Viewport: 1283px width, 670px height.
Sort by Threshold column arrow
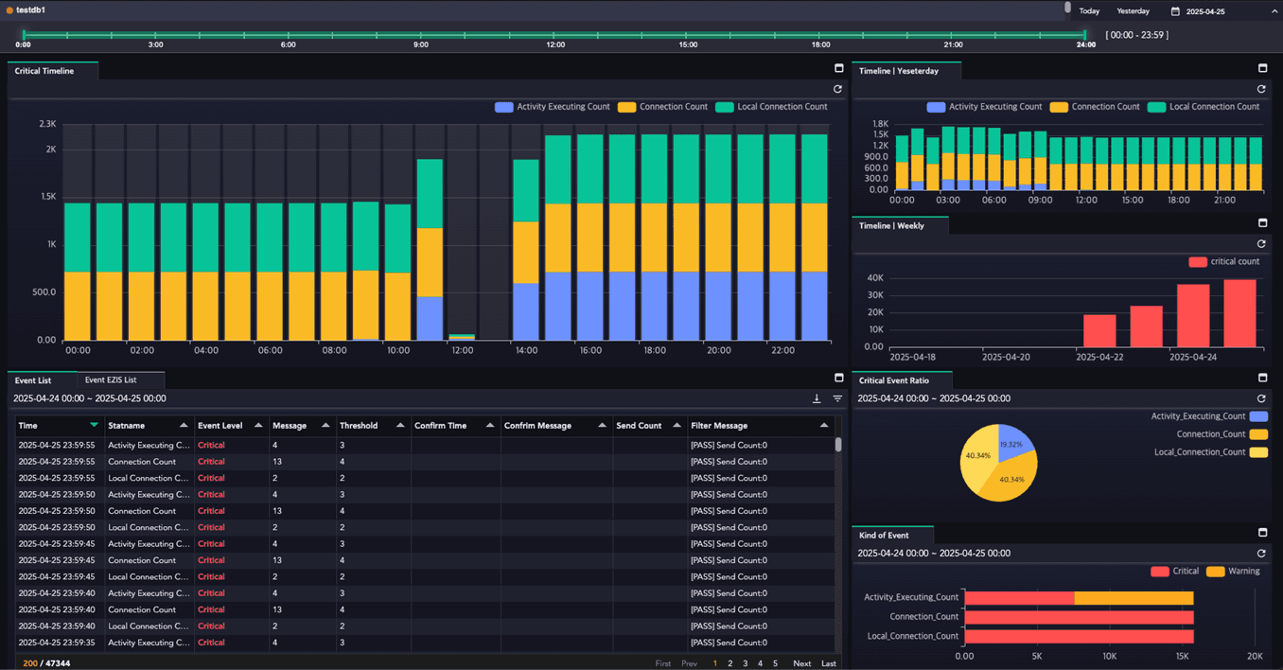pyautogui.click(x=400, y=425)
